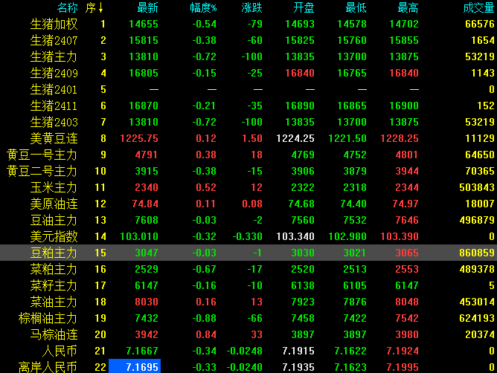Select the 菜油主力 contract name
The image size is (497, 373).
point(54,302)
